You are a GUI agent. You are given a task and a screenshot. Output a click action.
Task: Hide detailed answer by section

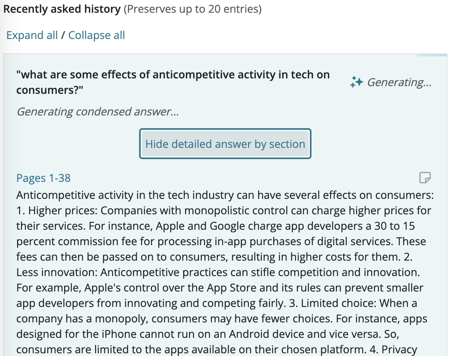[x=225, y=144]
